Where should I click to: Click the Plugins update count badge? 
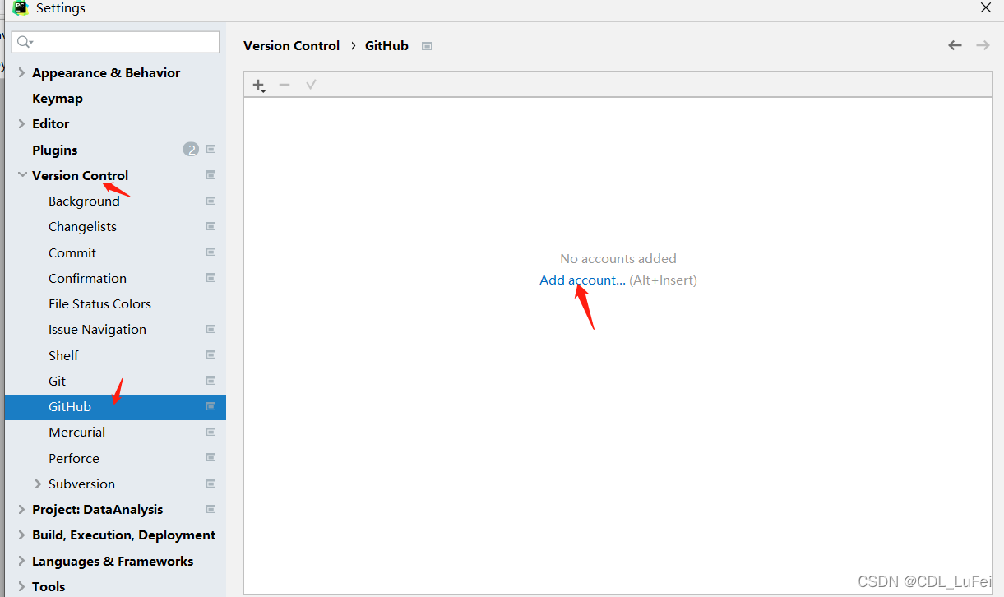tap(191, 150)
